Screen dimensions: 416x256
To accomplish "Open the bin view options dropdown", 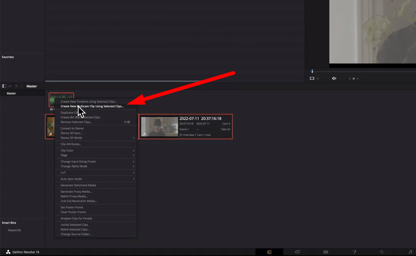I will click(x=10, y=86).
